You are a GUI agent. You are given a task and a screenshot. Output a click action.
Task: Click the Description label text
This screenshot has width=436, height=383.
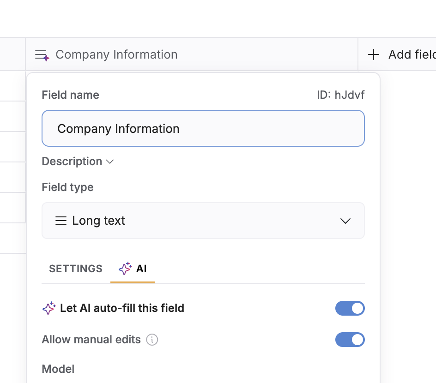72,162
